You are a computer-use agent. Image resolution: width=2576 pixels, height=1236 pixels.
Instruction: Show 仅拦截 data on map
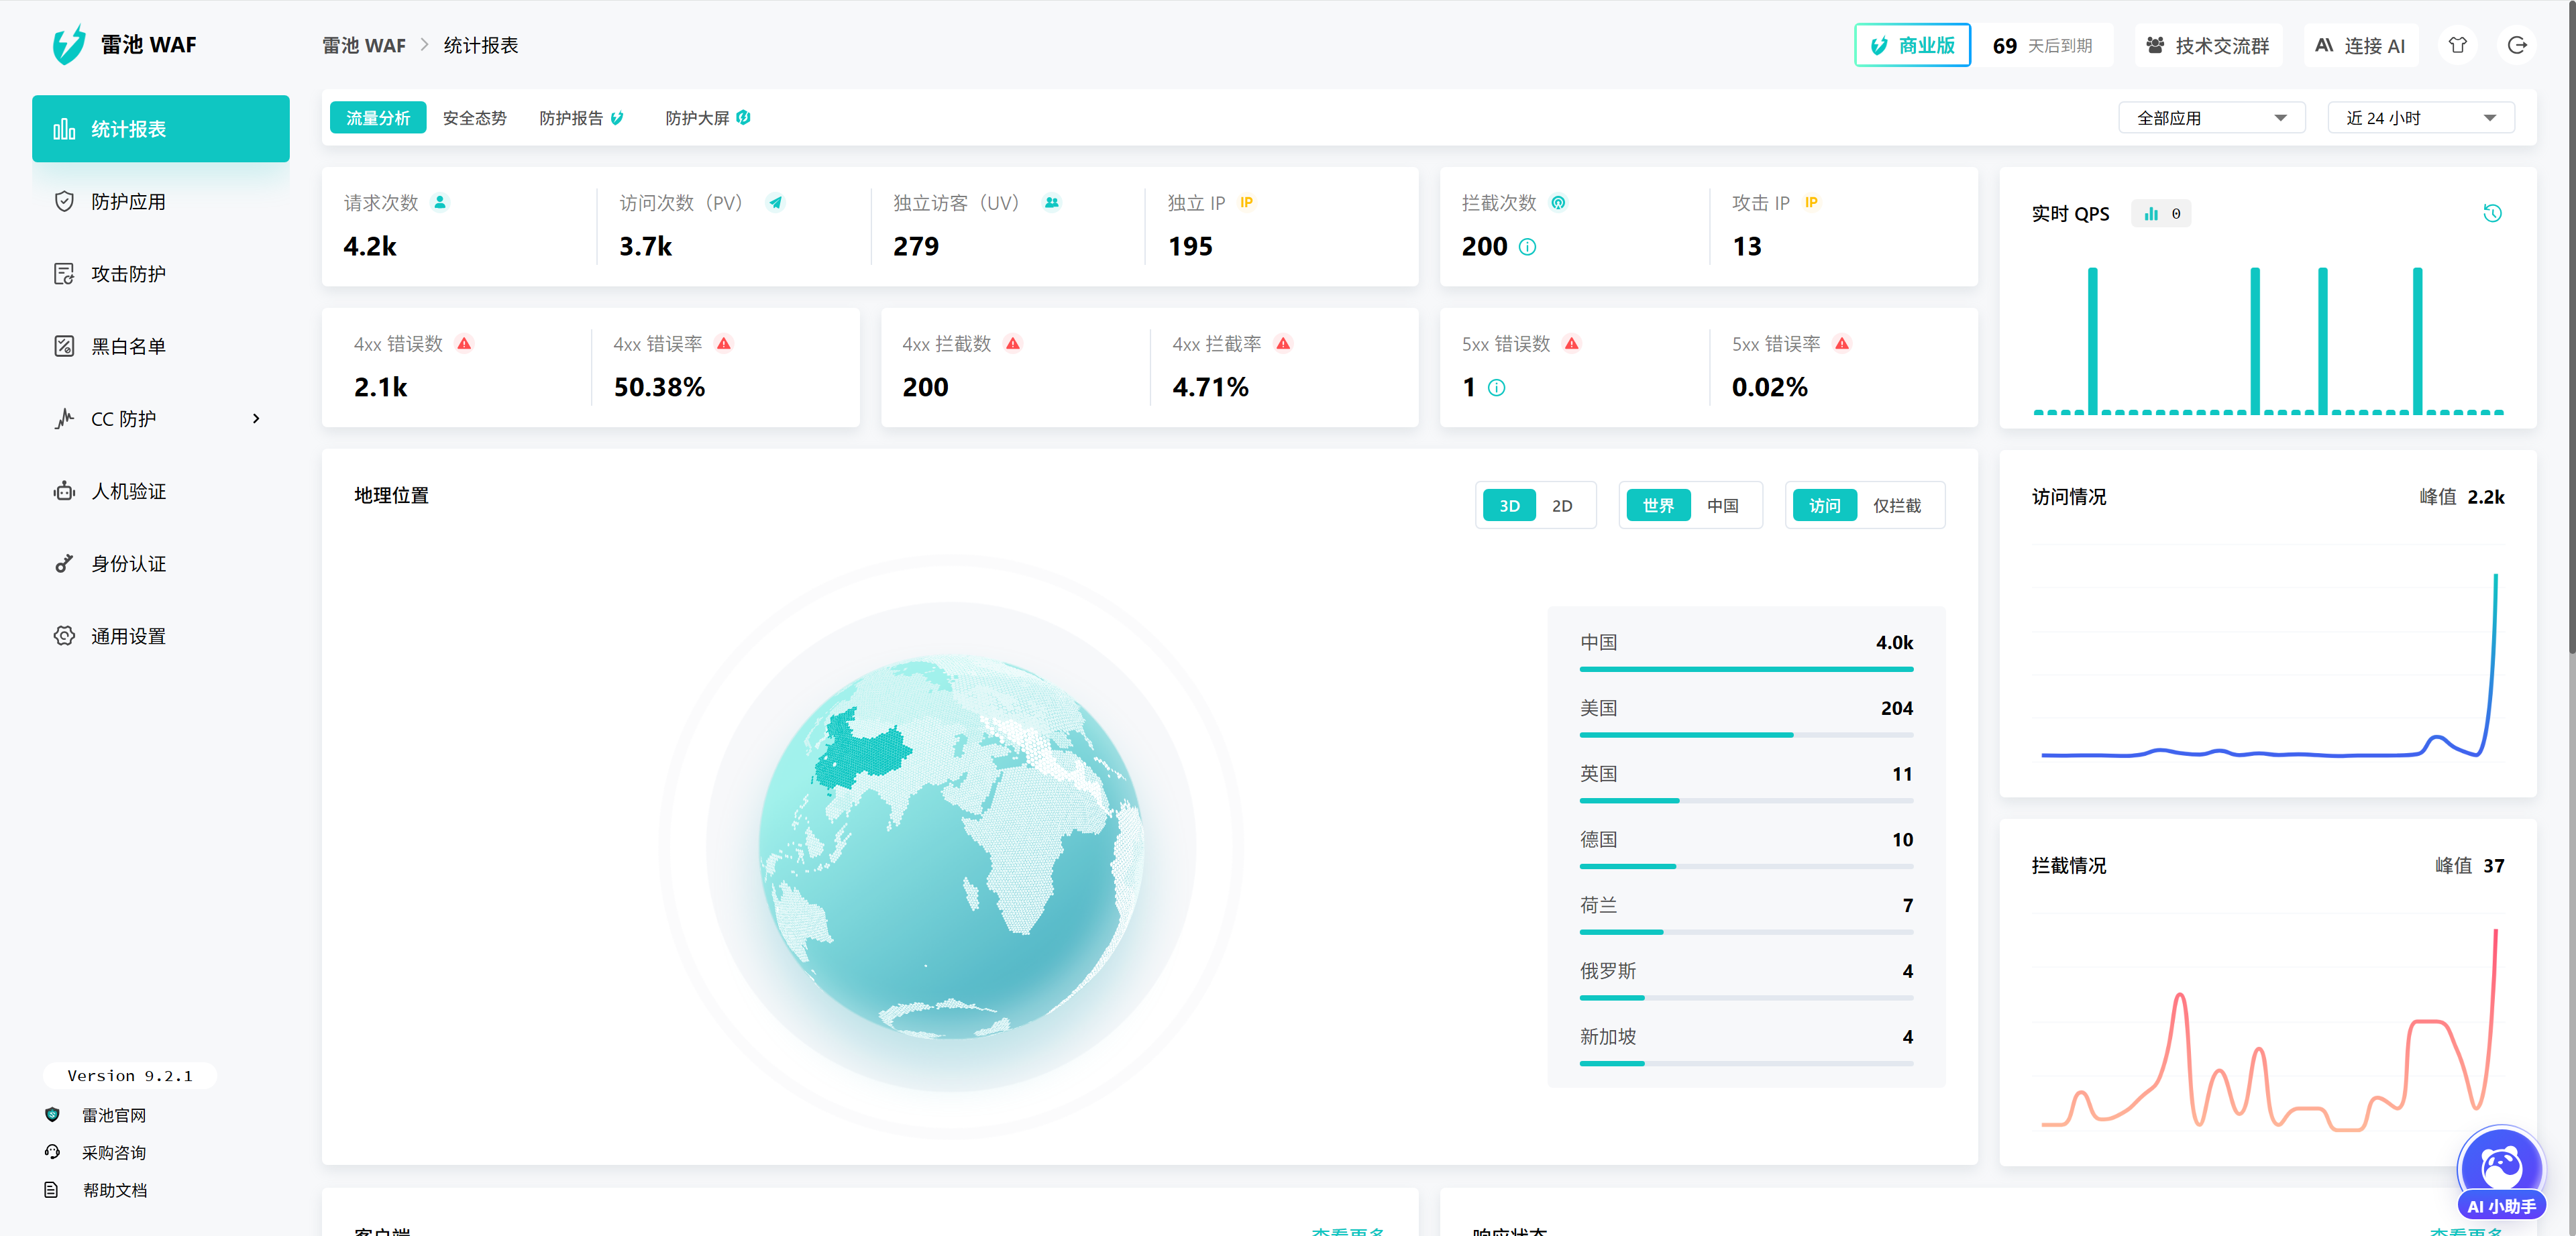pos(1896,506)
